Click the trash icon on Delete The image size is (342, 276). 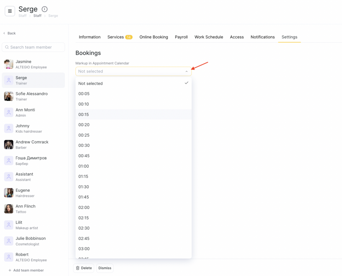click(x=78, y=268)
